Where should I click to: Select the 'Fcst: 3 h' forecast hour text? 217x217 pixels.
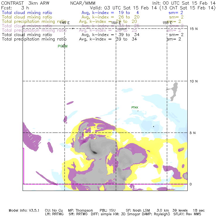pyautogui.click(x=15, y=8)
